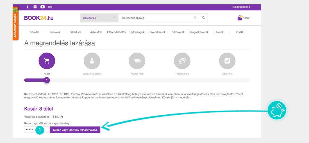Select the Fizetési mód card icon
309x143 pixels.
tap(182, 61)
